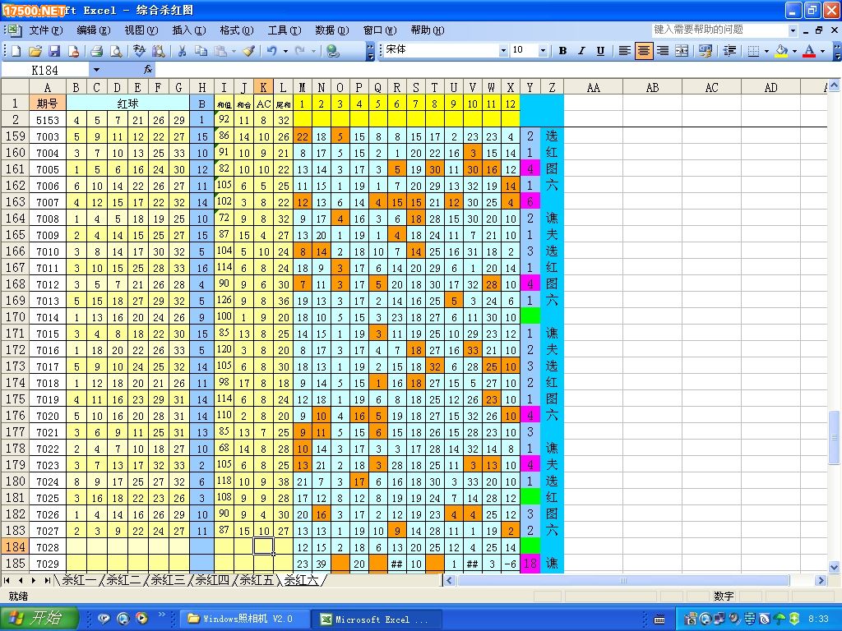Toggle the highlighted Center alignment button
Image resolution: width=842 pixels, height=631 pixels.
click(x=643, y=51)
